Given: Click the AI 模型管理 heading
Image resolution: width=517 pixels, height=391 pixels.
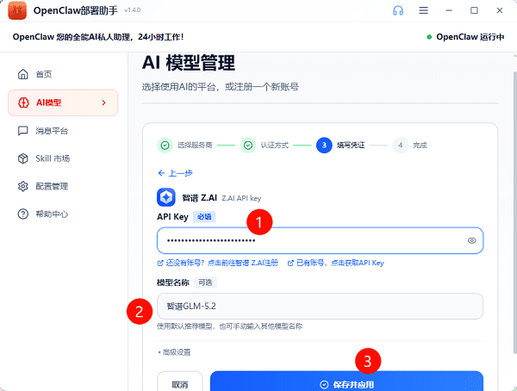Looking at the screenshot, I should pos(189,63).
